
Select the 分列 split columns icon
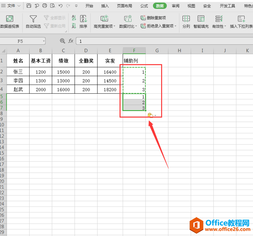186,19
